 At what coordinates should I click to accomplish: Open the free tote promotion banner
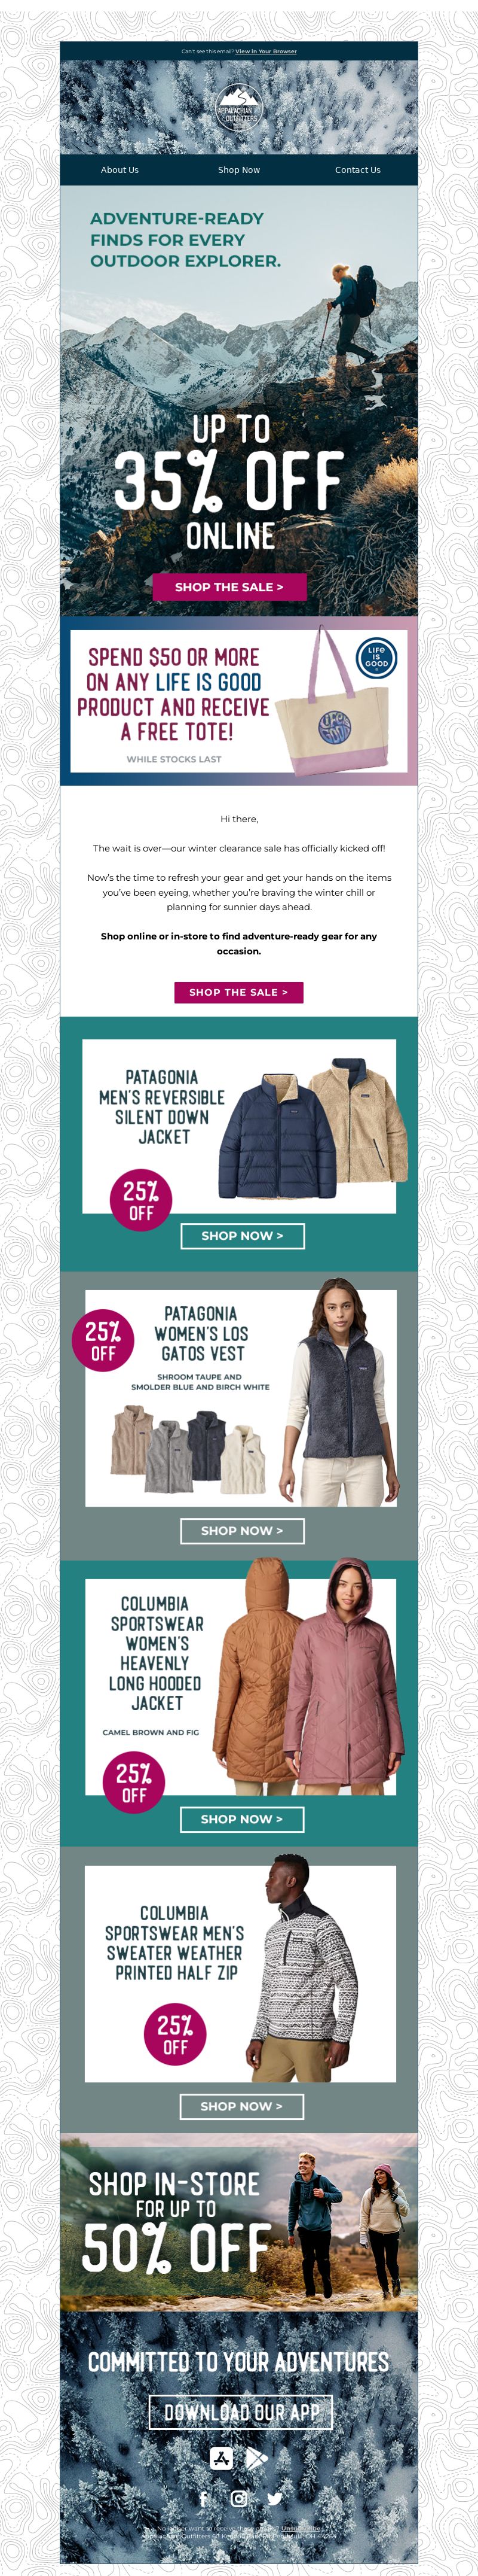(238, 701)
